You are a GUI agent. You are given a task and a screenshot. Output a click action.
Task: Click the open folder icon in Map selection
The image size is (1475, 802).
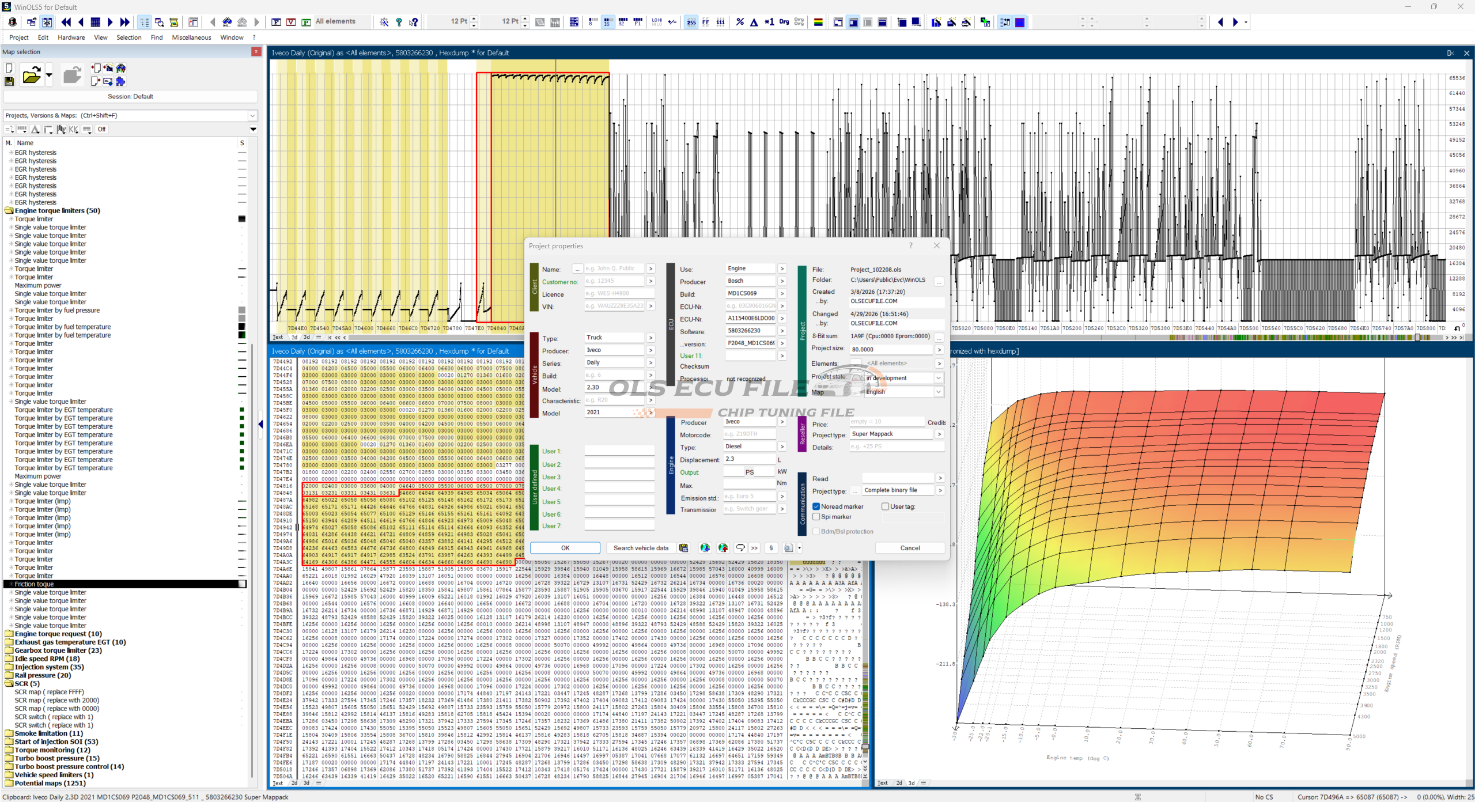pos(32,75)
